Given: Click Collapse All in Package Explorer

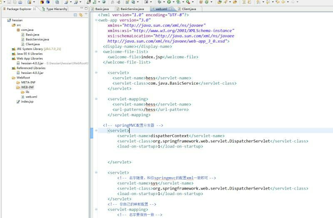Looking at the screenshot, I should (75, 15).
